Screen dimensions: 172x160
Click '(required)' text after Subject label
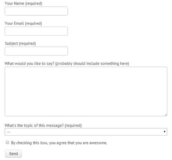coord(27,43)
